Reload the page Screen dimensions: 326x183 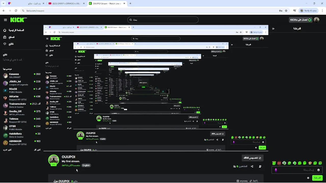16,11
